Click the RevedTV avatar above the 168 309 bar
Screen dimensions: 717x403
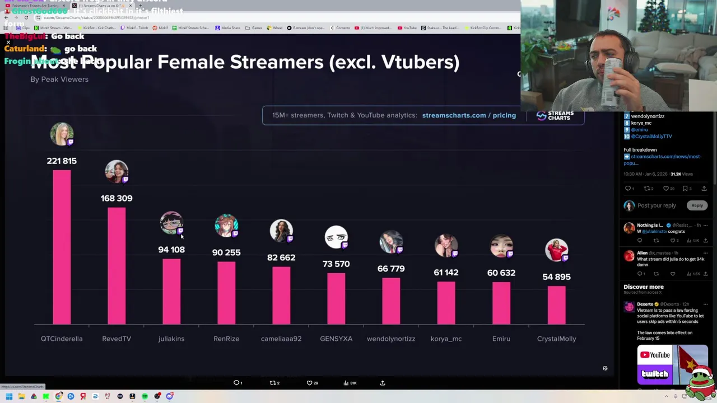(x=117, y=172)
